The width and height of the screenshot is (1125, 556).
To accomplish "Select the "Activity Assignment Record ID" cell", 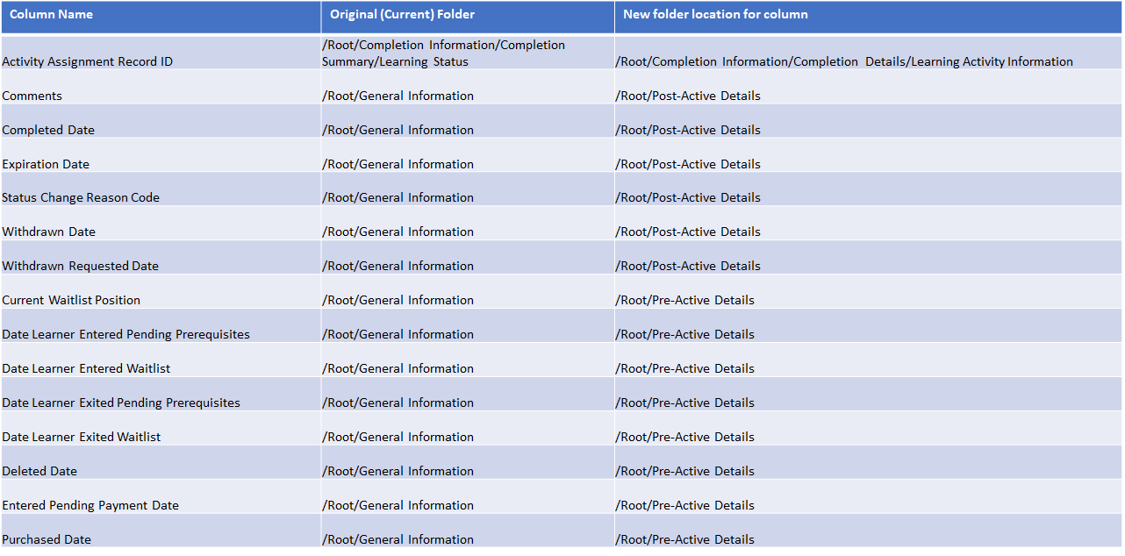I will (87, 61).
